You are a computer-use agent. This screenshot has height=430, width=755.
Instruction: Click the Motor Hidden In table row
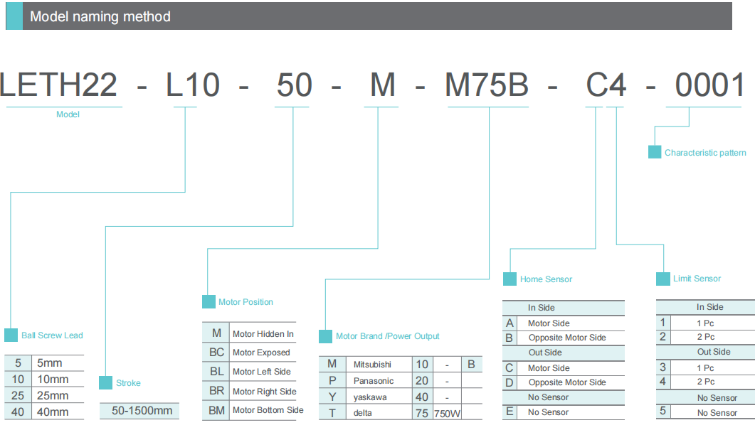pos(263,334)
